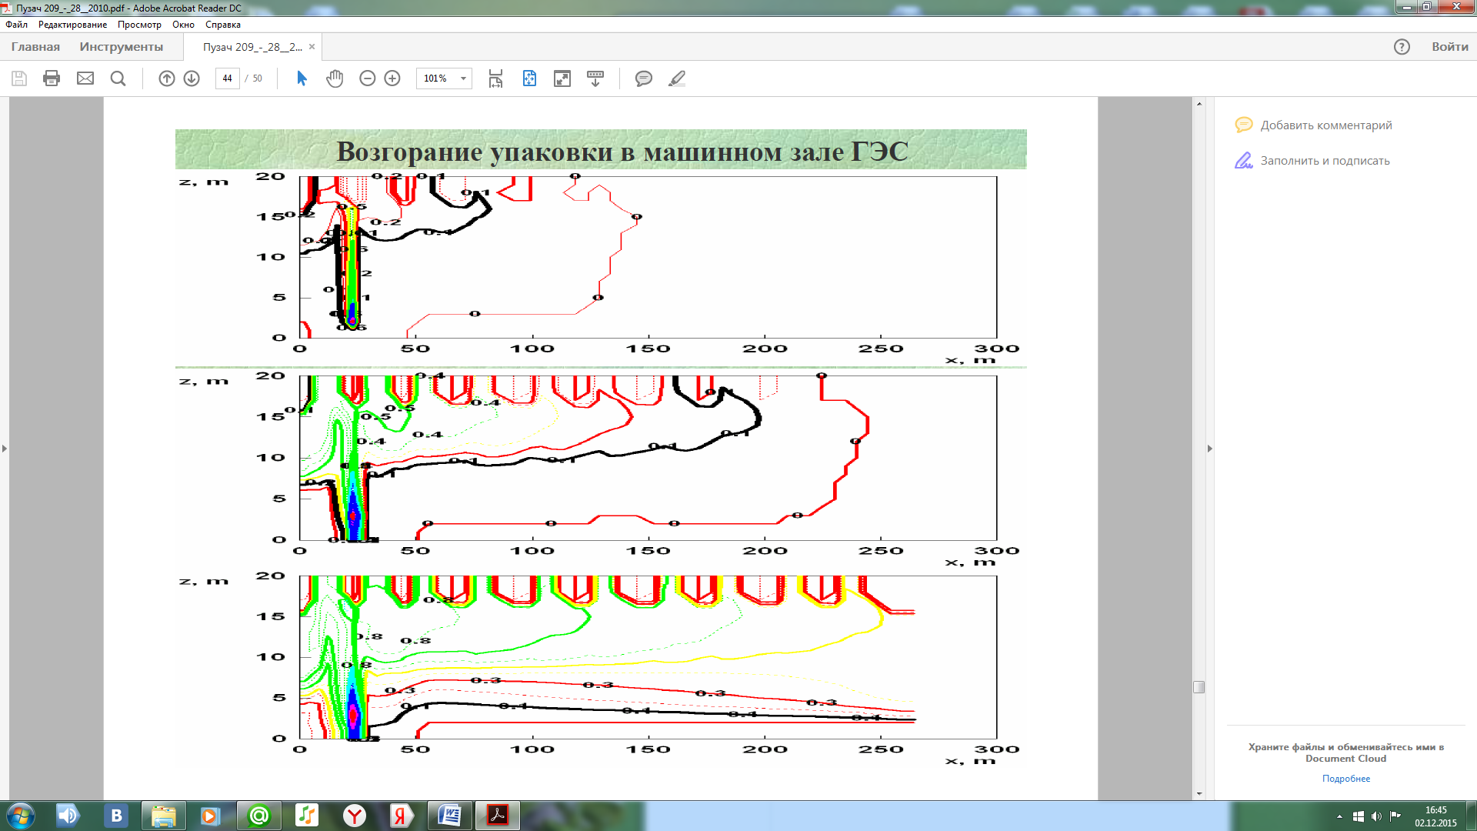The image size is (1477, 831).
Task: Open the Файл menu
Action: click(x=16, y=25)
